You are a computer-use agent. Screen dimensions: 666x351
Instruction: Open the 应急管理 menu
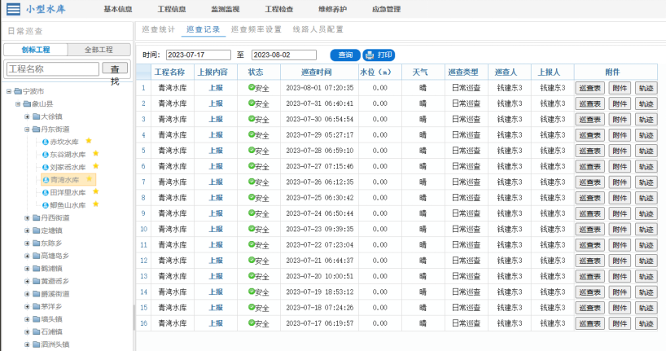click(x=386, y=9)
